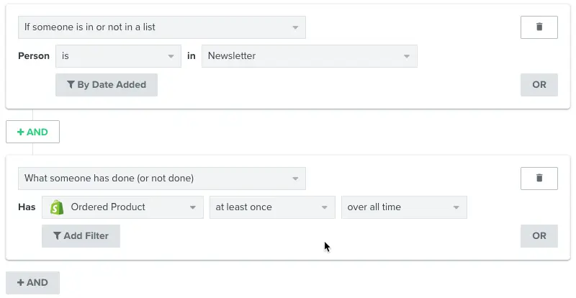This screenshot has width=576, height=298.
Task: Click funnel icon on By Date Added
Action: click(x=71, y=85)
